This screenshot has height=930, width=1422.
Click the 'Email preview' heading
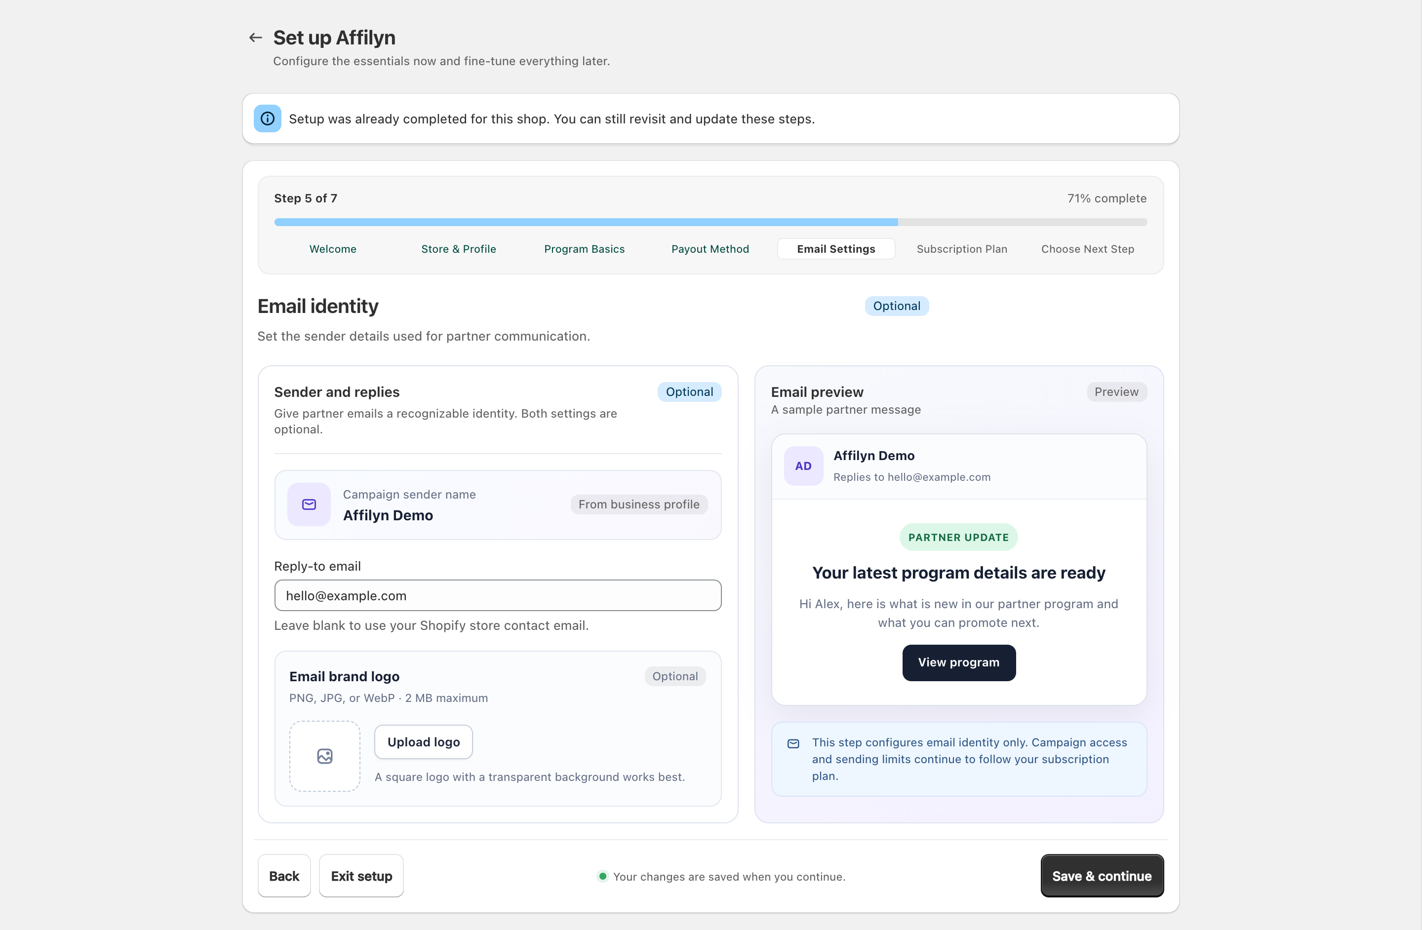click(x=817, y=392)
